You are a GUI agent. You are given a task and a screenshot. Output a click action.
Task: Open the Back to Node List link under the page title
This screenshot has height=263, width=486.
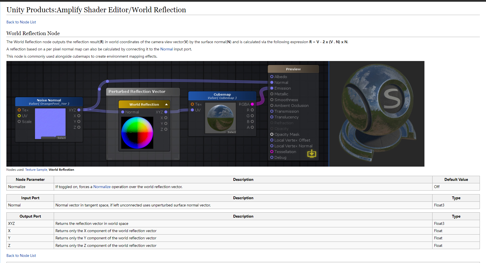pos(21,22)
